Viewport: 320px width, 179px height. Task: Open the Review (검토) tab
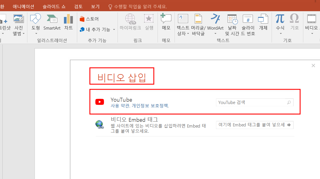[78, 7]
